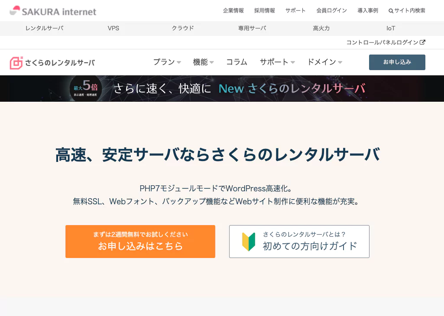Open the 初めての方向けガイド button
Image resolution: width=444 pixels, height=316 pixels.
tap(299, 242)
